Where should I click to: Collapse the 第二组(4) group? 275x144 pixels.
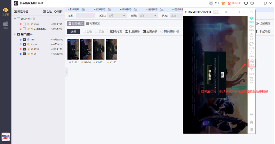(15, 34)
